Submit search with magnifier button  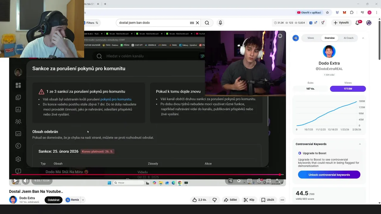click(x=207, y=23)
